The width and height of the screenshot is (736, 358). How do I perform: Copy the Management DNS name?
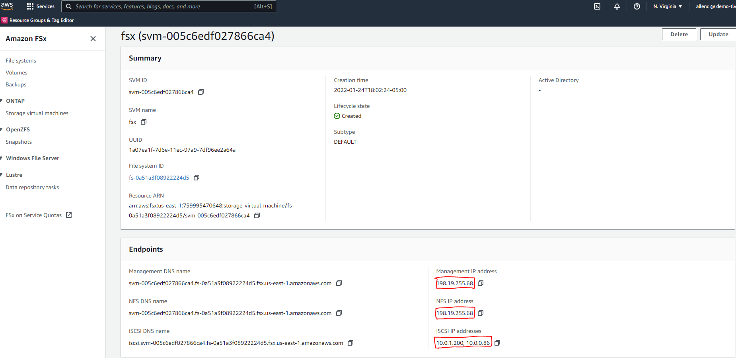[339, 283]
